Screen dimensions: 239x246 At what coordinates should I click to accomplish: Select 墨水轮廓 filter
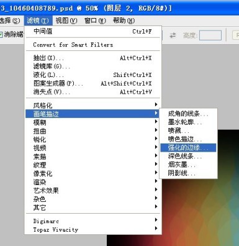[x=188, y=122]
